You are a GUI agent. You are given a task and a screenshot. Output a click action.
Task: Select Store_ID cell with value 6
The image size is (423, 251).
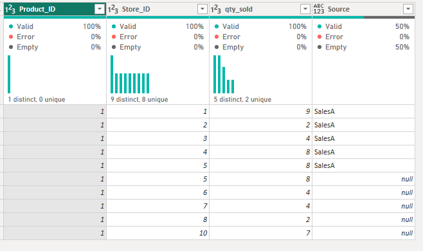click(x=157, y=192)
